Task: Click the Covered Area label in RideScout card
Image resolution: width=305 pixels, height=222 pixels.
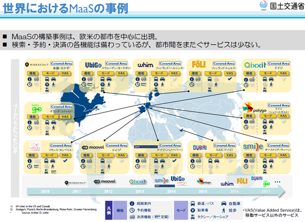Action: coord(61,64)
